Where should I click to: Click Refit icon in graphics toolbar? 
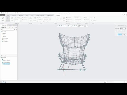(58, 26)
